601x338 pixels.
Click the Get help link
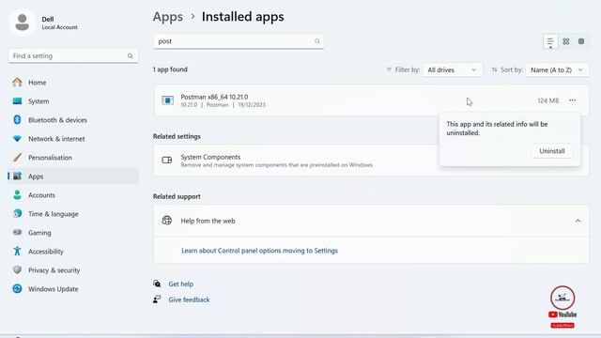pyautogui.click(x=181, y=284)
